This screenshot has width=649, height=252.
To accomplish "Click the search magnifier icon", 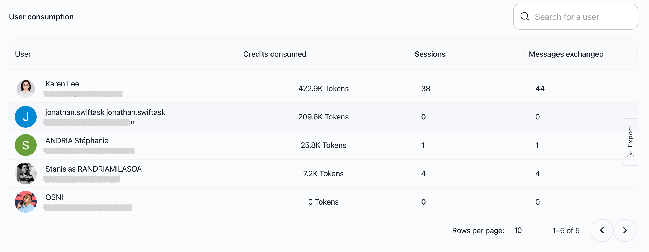I will 525,17.
